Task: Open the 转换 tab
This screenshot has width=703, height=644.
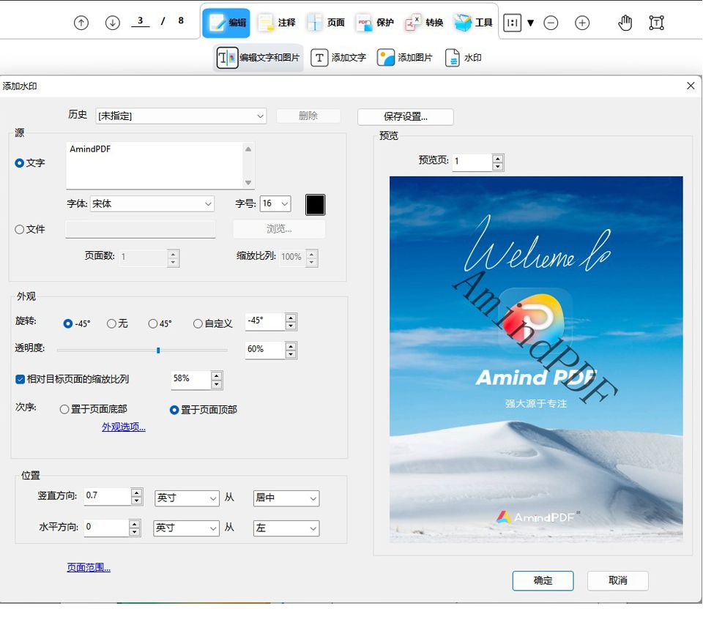Action: pos(424,23)
